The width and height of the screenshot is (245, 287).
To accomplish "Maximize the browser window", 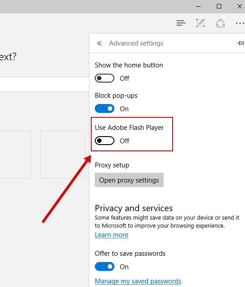I will 219,6.
